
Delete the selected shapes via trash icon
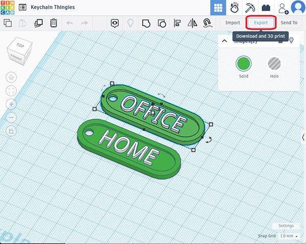(54, 23)
